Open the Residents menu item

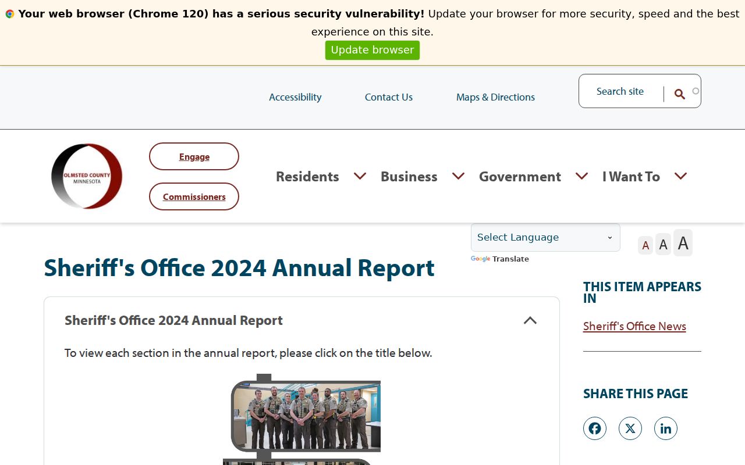[307, 176]
